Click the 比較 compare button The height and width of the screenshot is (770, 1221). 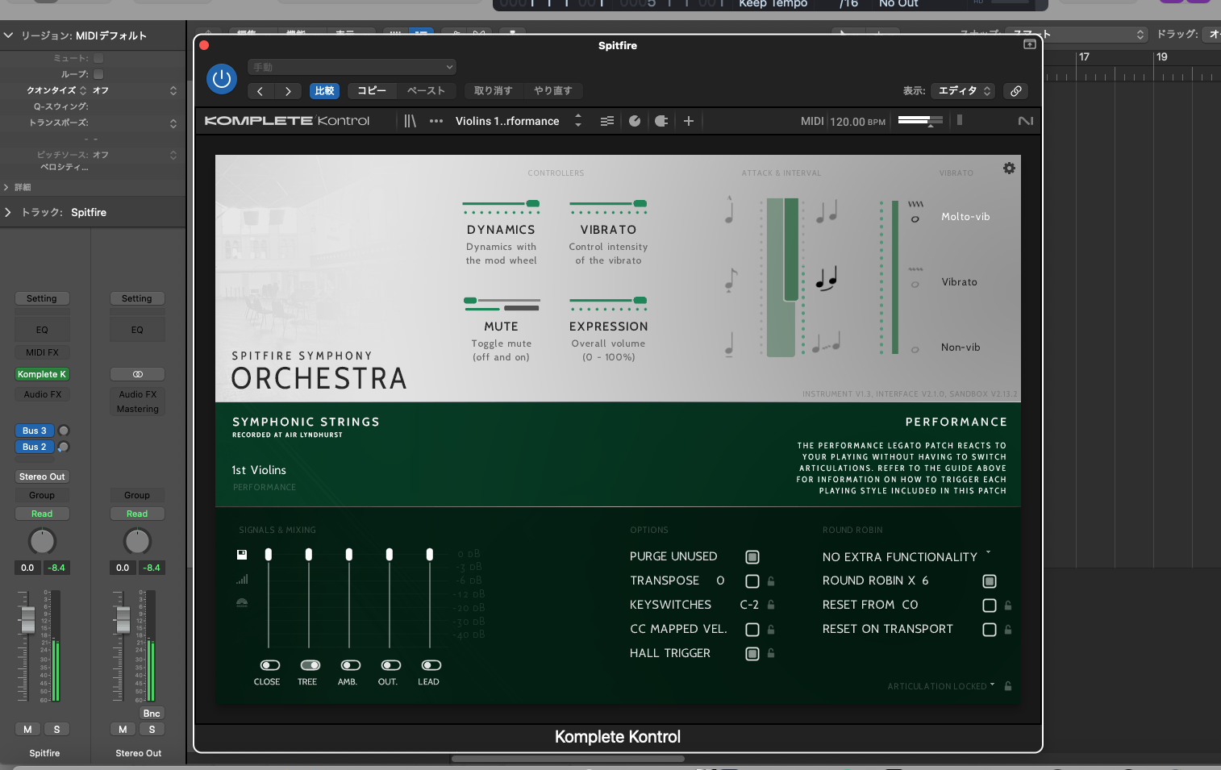(x=324, y=91)
